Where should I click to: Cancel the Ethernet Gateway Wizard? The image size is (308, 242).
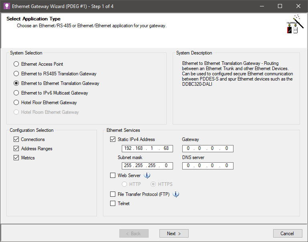287,234
